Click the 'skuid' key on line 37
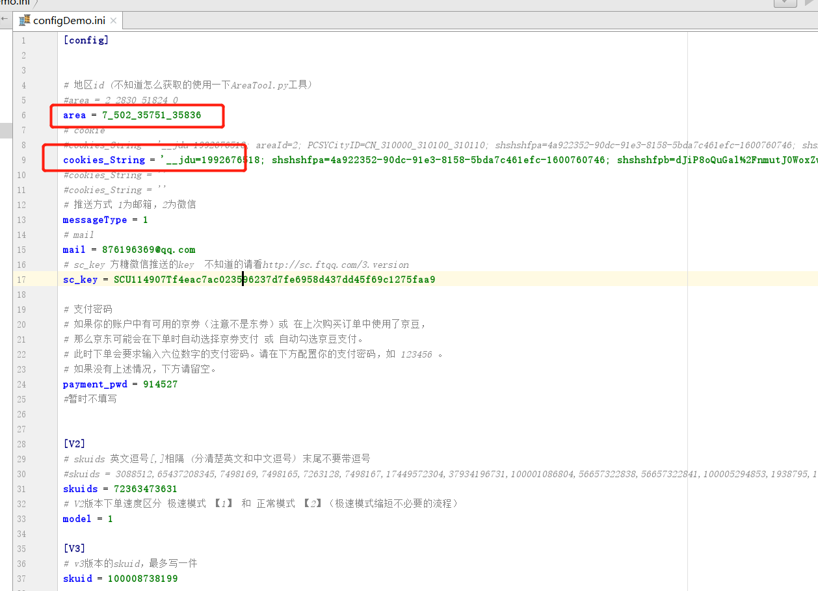 77,579
